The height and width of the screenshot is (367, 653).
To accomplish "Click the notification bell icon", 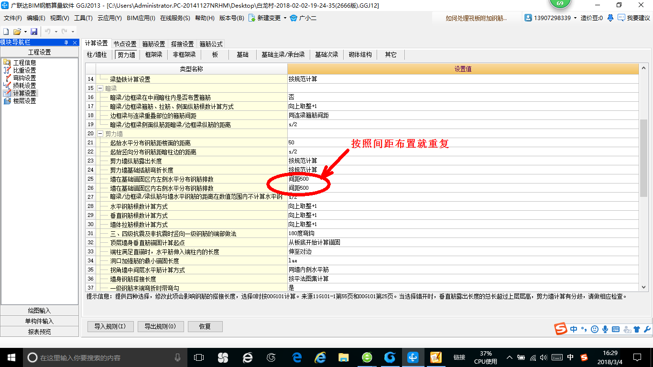I will tap(610, 18).
